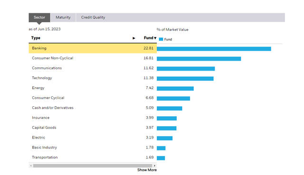The width and height of the screenshot is (304, 175).
Task: Click the horizontal scrollbar right arrow
Action: tap(154, 166)
